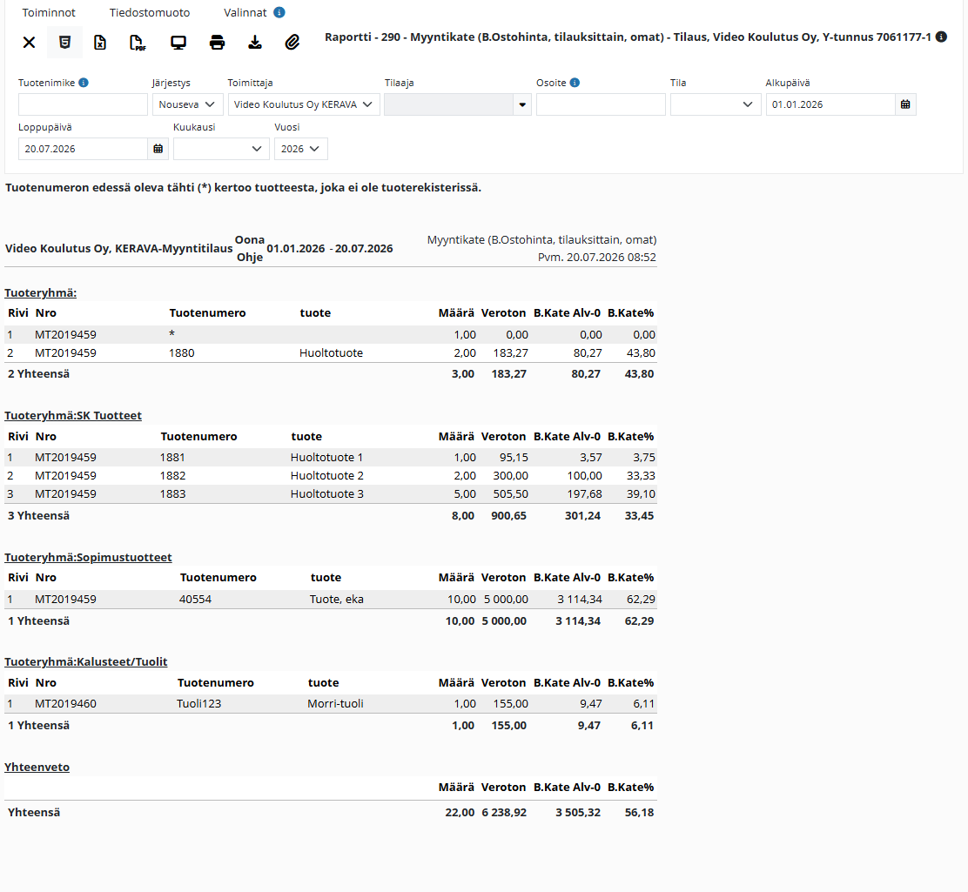Select the HTML file format icon

[x=64, y=42]
